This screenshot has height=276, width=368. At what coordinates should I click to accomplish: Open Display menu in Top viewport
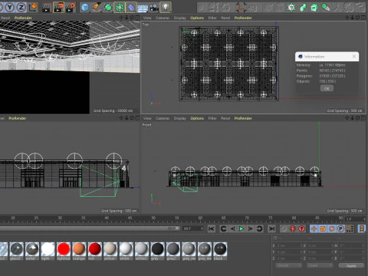[x=180, y=18]
